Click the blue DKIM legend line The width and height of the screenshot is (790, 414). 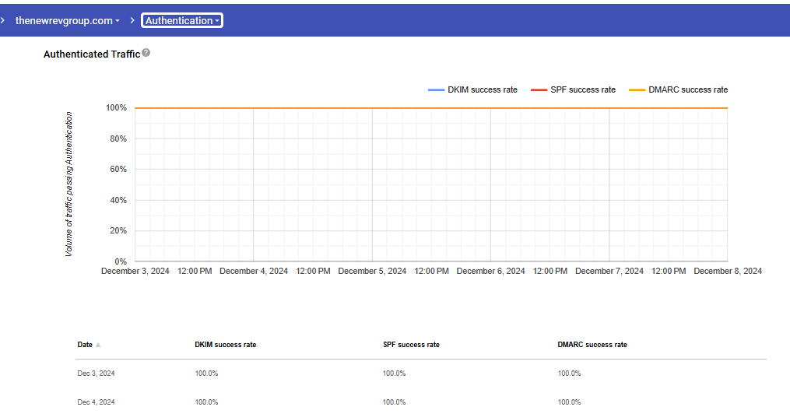pos(436,90)
